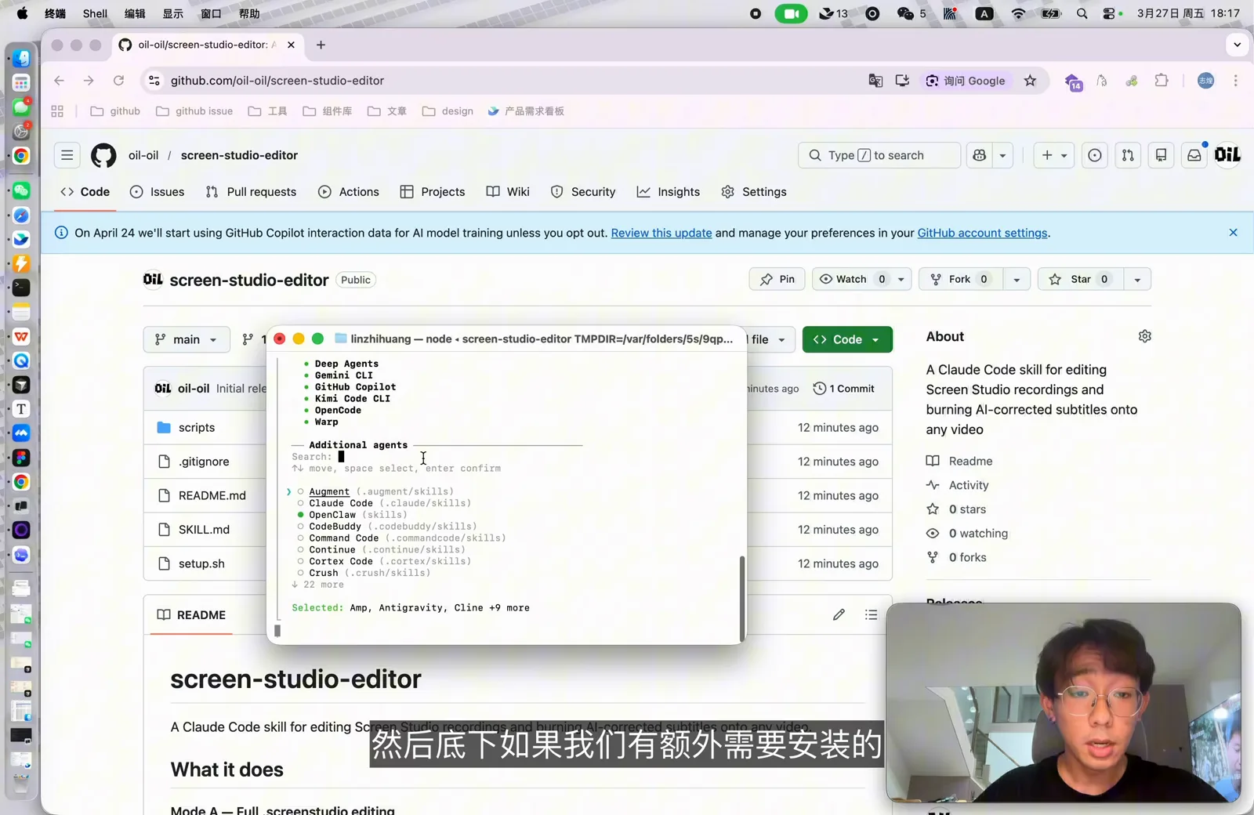Bookmark this page with the star icon

tap(1030, 81)
